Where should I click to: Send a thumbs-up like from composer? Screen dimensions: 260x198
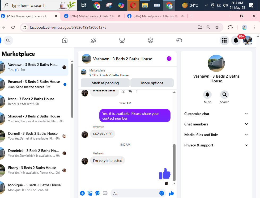[171, 193]
